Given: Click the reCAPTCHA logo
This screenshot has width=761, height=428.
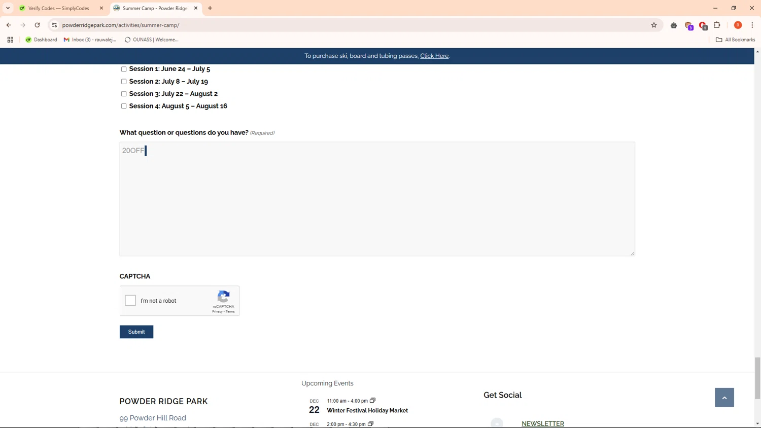Looking at the screenshot, I should coord(223,297).
